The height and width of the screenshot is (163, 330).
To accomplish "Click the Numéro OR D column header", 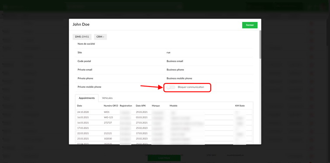I will click(x=111, y=106).
